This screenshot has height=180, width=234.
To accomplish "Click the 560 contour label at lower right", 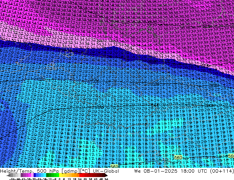I will tap(178, 158).
